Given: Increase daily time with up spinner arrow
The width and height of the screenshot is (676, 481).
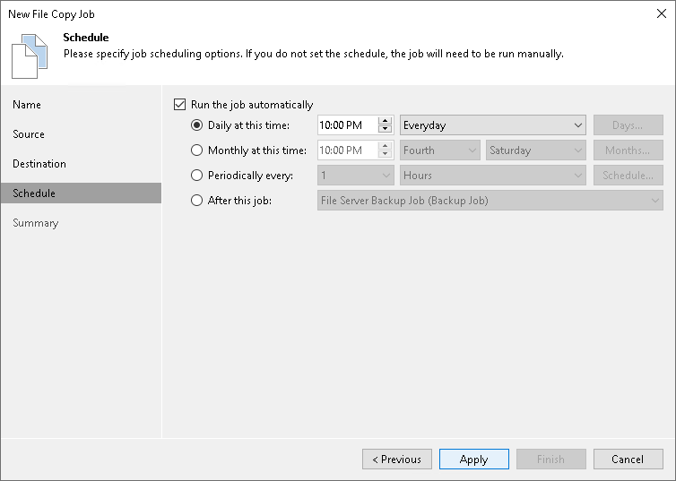Looking at the screenshot, I should pyautogui.click(x=385, y=121).
